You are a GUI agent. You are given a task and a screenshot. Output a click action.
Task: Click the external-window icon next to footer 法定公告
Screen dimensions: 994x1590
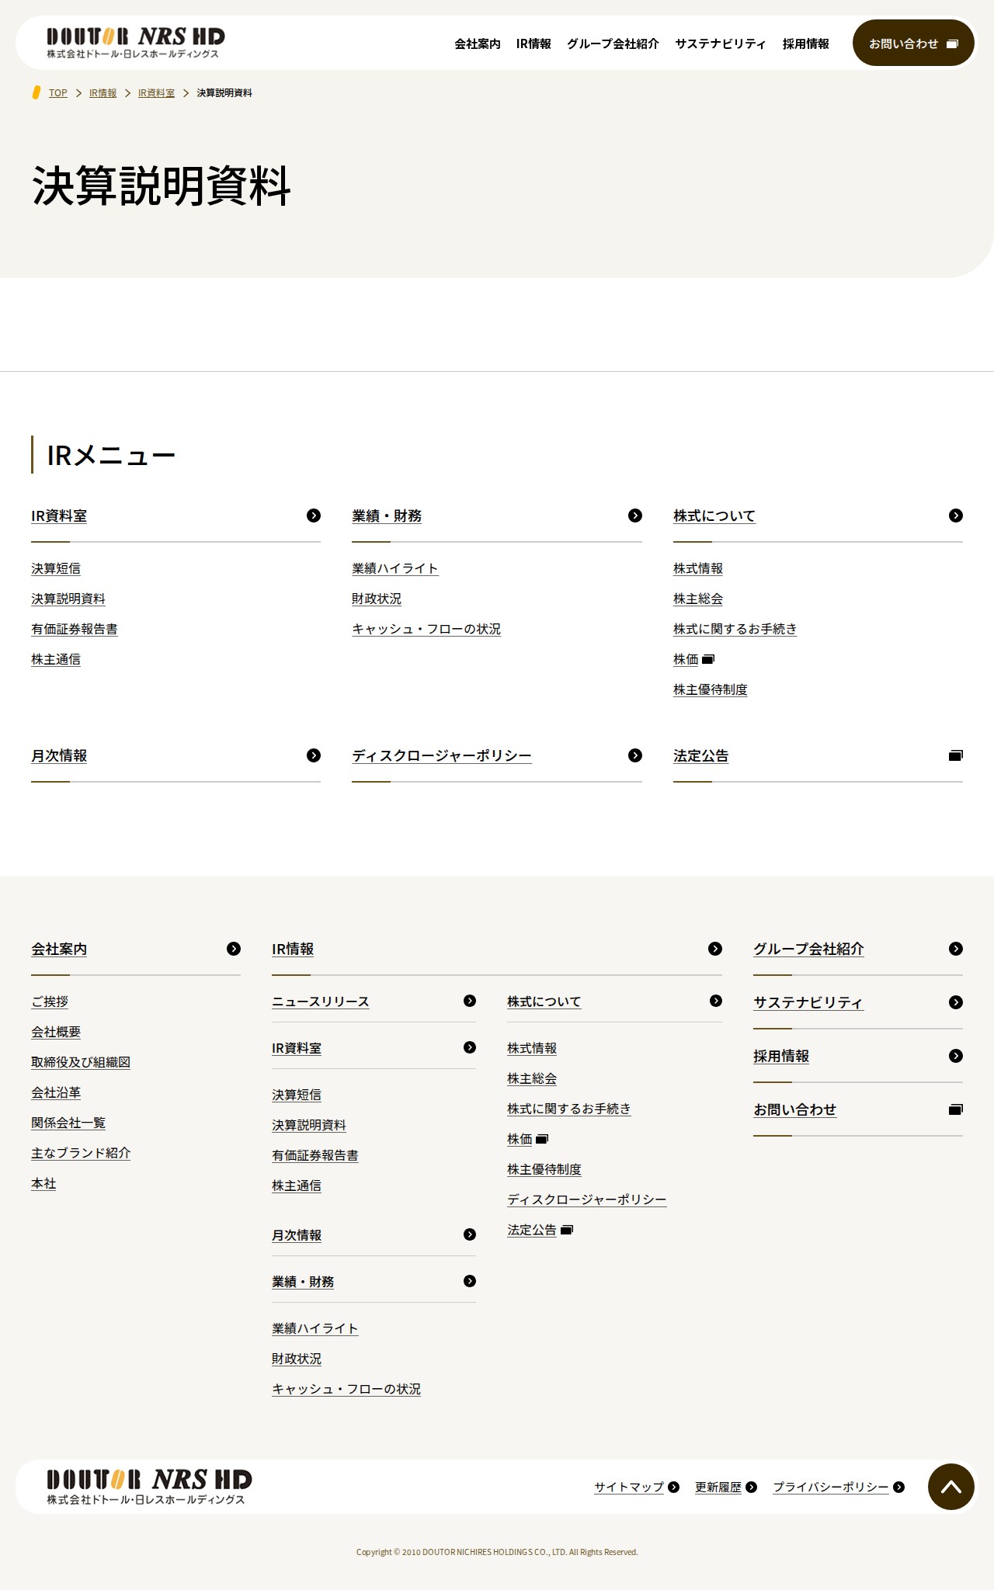567,1230
